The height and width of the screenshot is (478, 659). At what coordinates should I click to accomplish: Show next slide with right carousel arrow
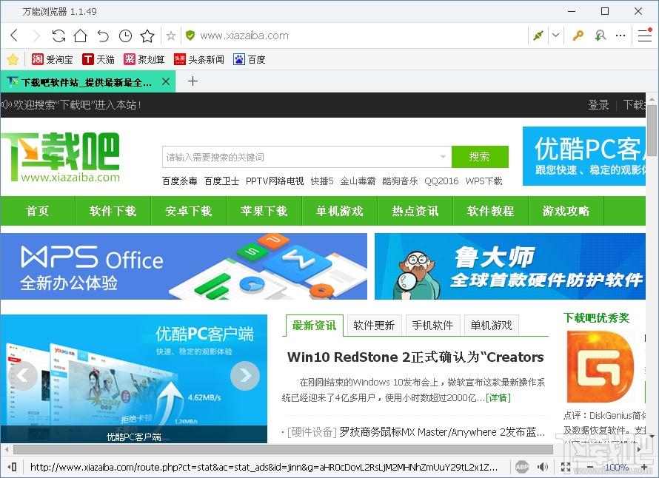click(245, 375)
